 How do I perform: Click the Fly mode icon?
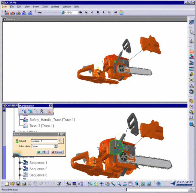coord(90,184)
